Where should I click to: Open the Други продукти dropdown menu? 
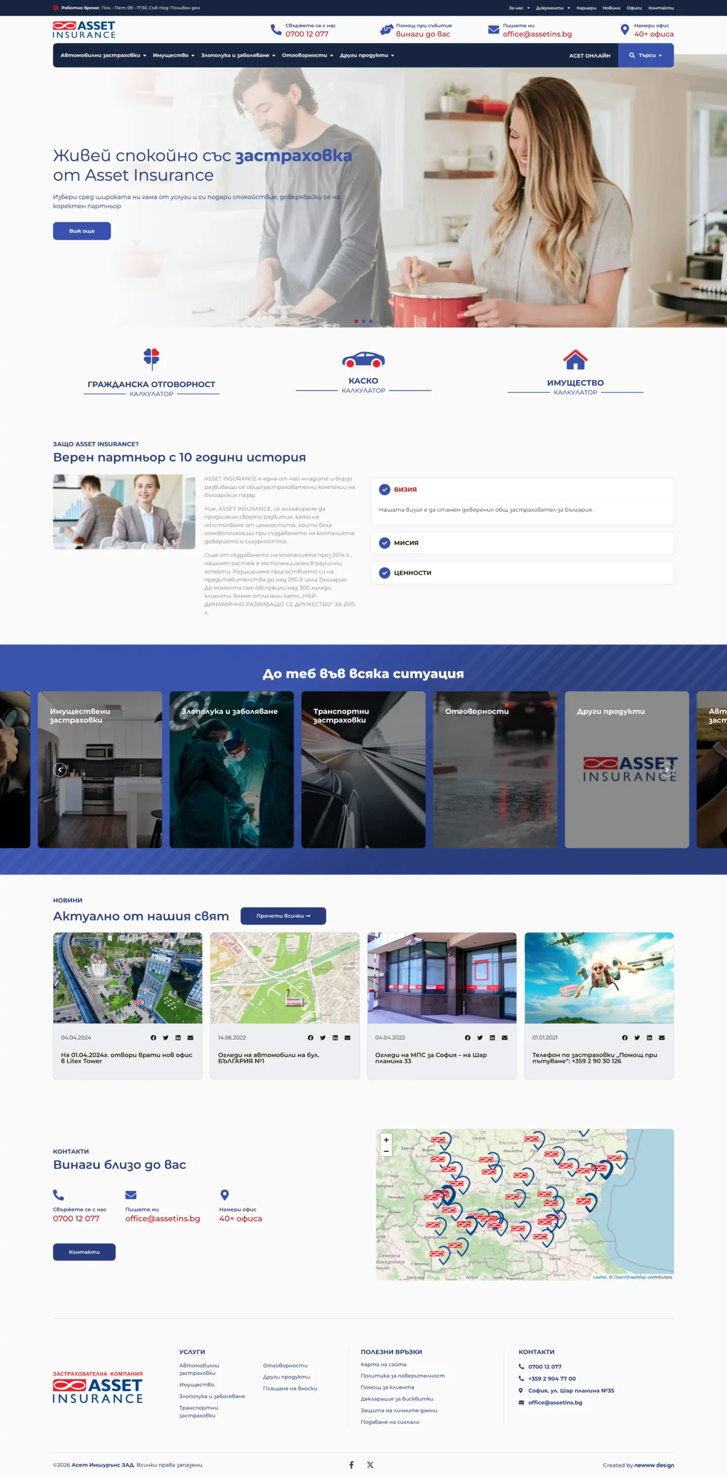pyautogui.click(x=367, y=55)
